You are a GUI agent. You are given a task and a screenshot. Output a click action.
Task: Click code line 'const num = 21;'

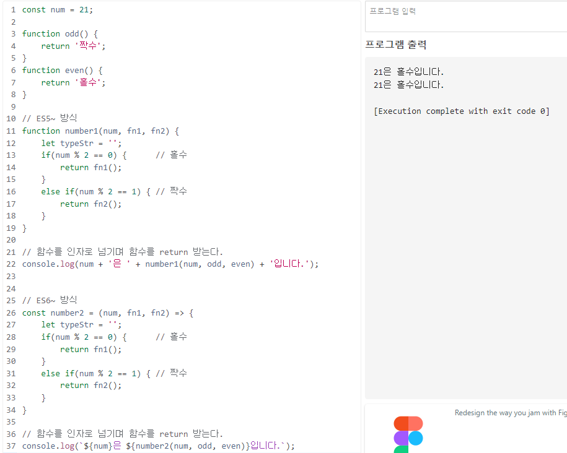tap(58, 10)
